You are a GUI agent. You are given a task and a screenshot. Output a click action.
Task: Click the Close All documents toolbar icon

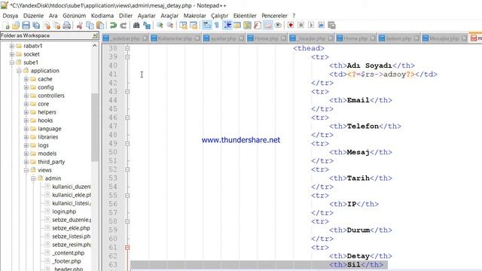click(57, 26)
